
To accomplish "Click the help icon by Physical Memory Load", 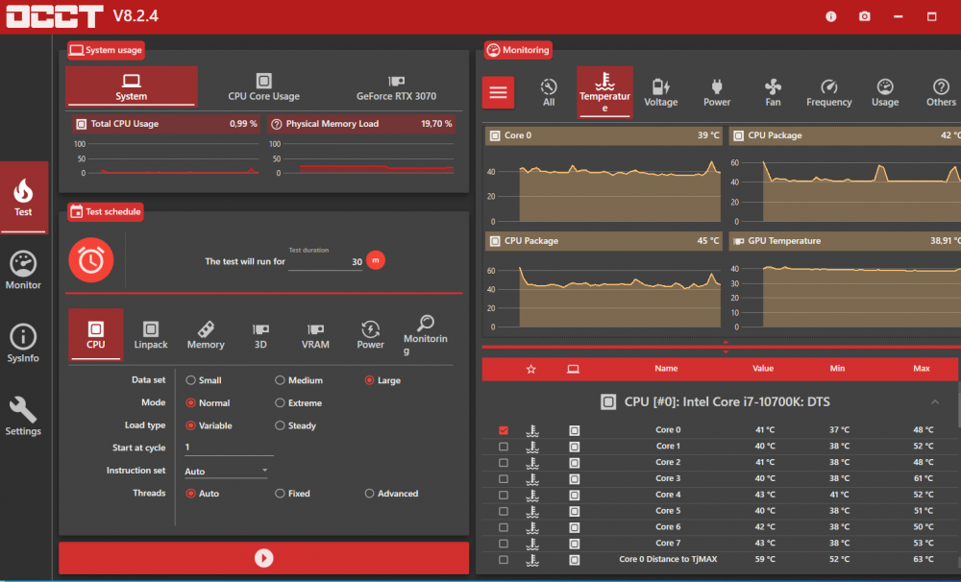I will 277,124.
